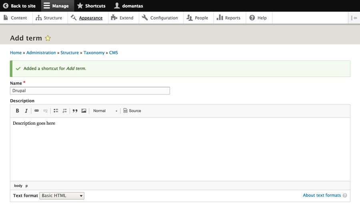This screenshot has height=204, width=360.
Task: Follow the Administration breadcrumb link
Action: [41, 53]
